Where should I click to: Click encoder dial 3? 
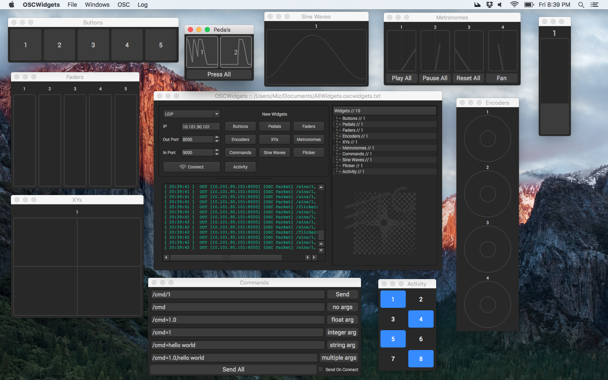488,249
